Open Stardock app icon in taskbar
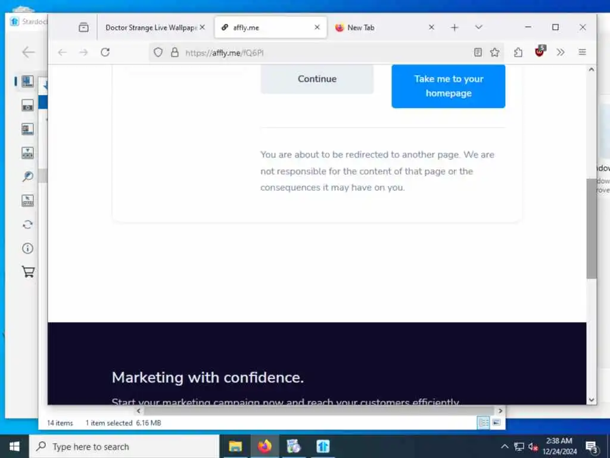 [x=323, y=447]
